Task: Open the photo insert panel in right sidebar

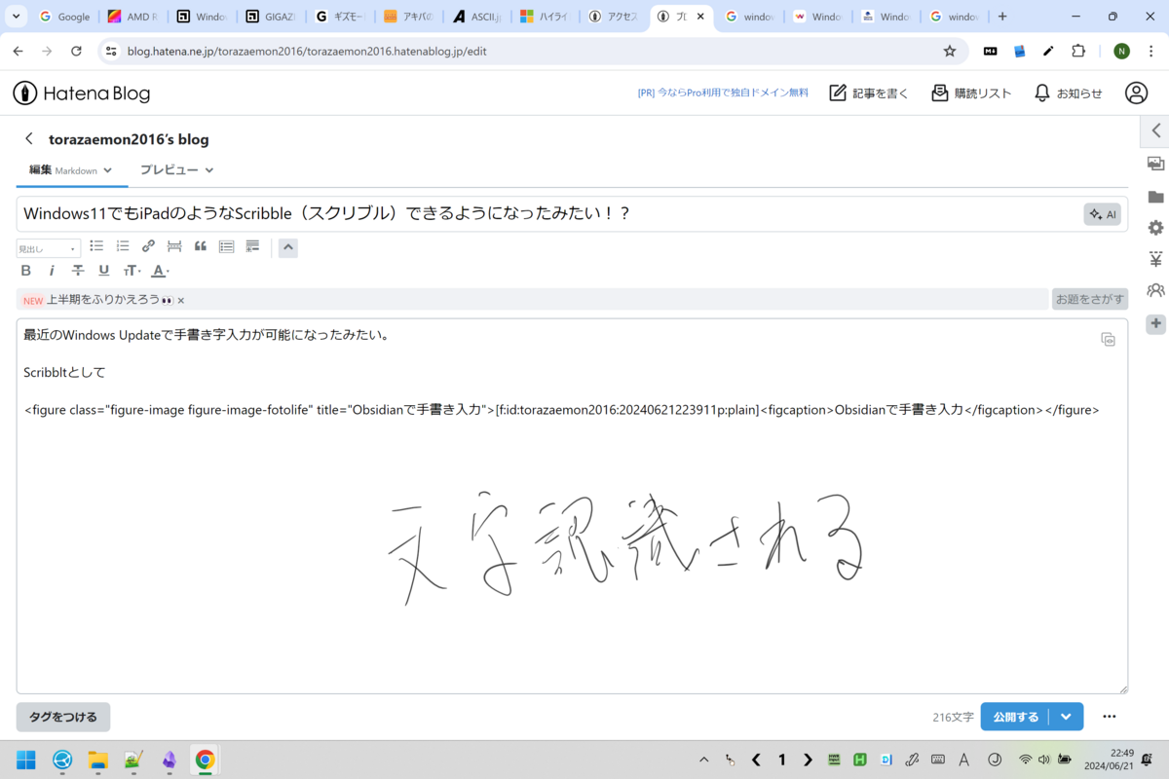Action: (1155, 164)
